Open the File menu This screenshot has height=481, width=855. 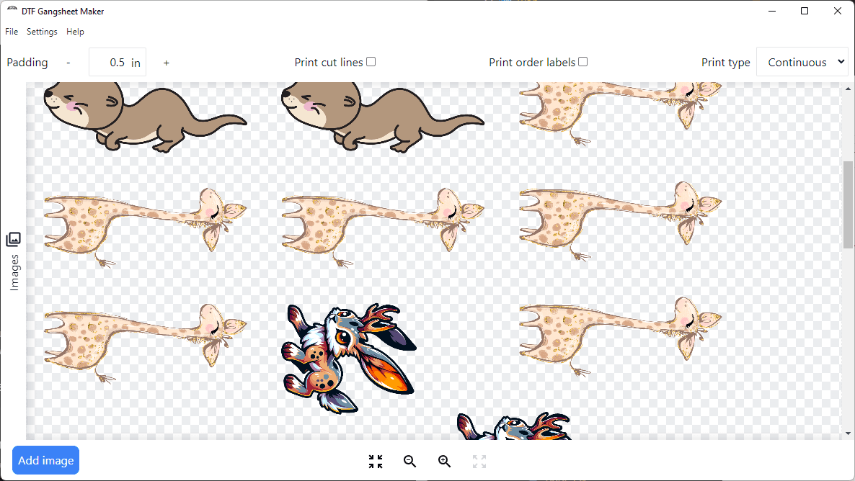click(12, 31)
